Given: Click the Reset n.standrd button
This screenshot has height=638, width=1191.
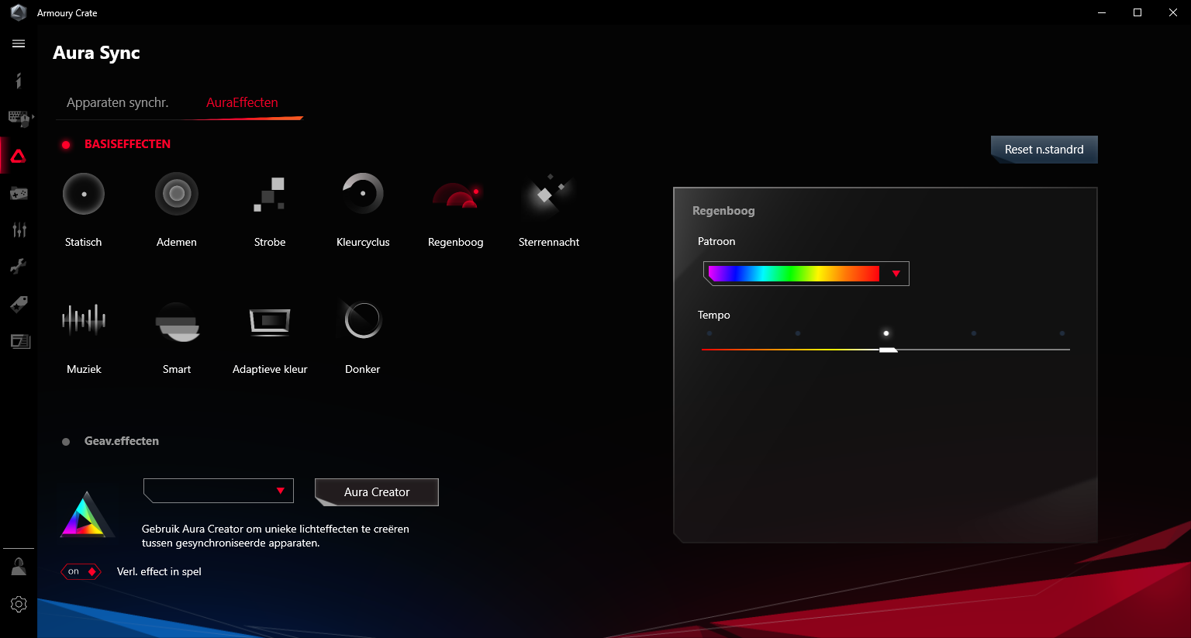Looking at the screenshot, I should click(x=1044, y=150).
